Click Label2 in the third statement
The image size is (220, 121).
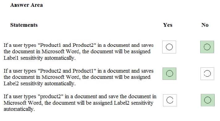(121, 103)
